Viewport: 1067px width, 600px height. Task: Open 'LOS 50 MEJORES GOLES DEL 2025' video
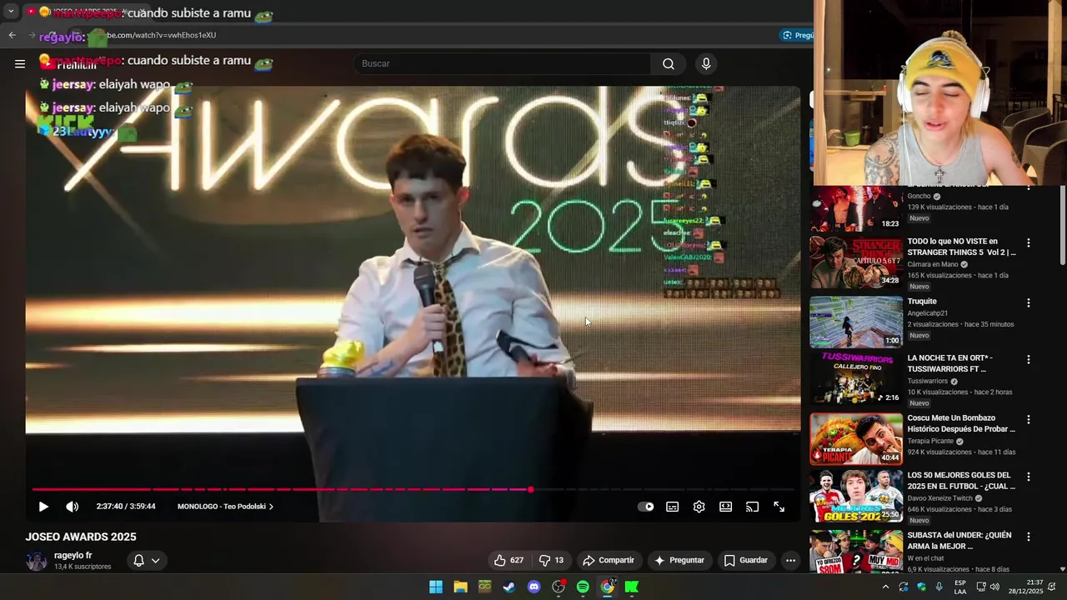pyautogui.click(x=961, y=481)
